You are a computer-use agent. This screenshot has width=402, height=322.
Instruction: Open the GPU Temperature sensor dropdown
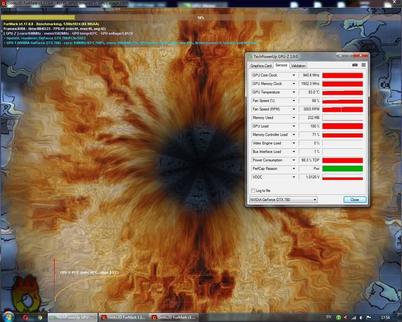[x=294, y=92]
